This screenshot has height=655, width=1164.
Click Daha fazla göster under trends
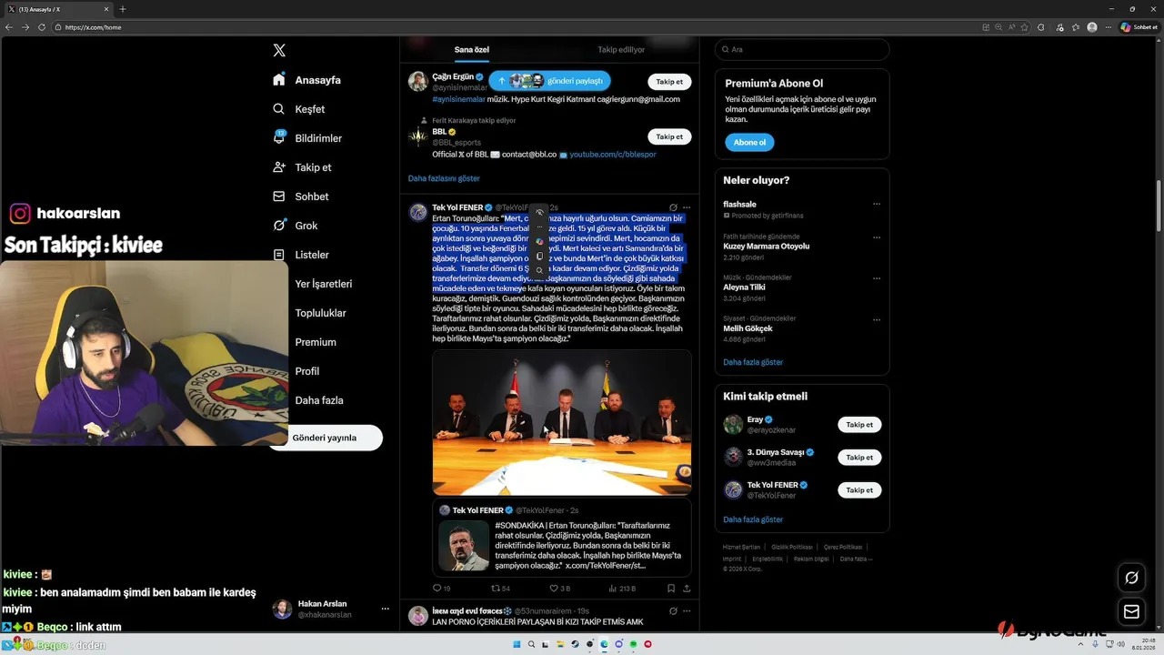coord(753,362)
